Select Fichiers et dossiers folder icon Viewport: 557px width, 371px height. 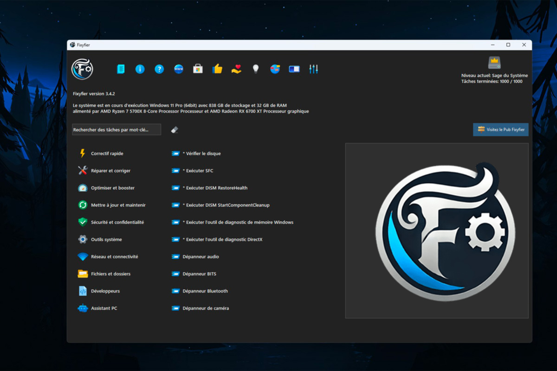[x=83, y=274]
